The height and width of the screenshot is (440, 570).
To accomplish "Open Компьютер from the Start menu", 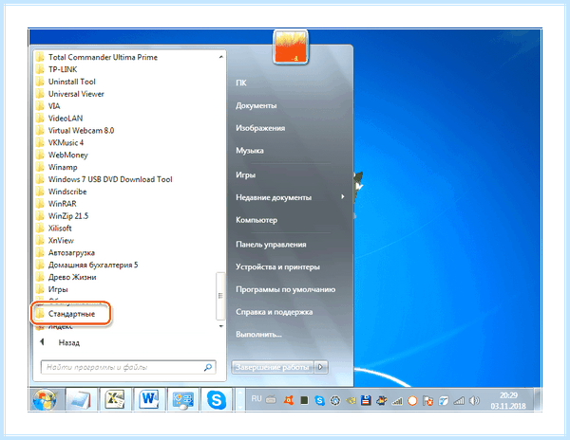I will pos(256,220).
